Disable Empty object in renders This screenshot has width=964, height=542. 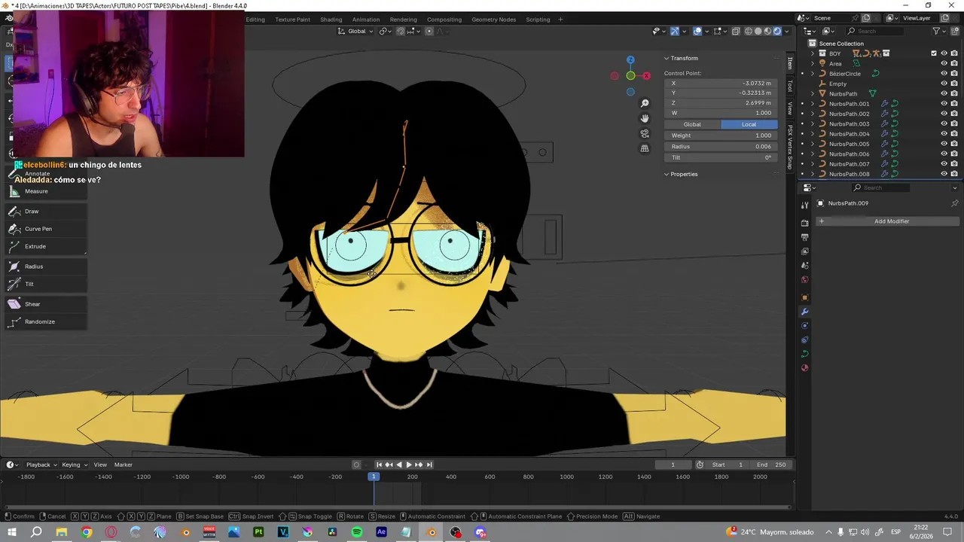tap(954, 84)
